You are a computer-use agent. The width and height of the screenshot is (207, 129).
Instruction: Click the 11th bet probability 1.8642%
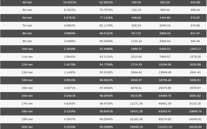point(70,57)
